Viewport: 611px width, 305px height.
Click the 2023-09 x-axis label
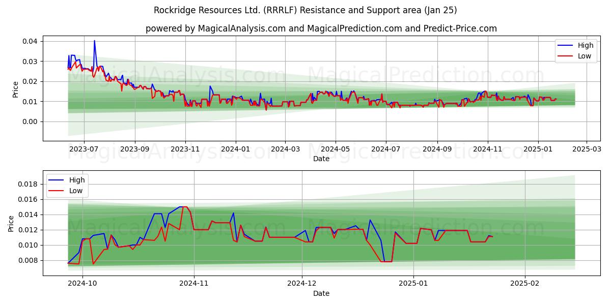(135, 149)
